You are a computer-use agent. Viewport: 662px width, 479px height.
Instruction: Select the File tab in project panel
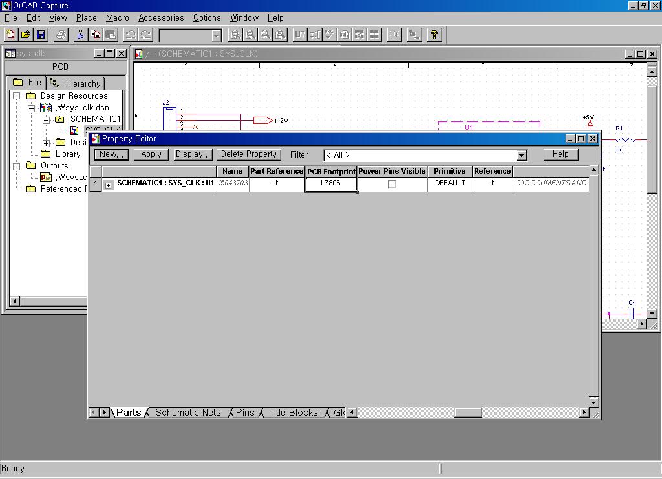(27, 82)
